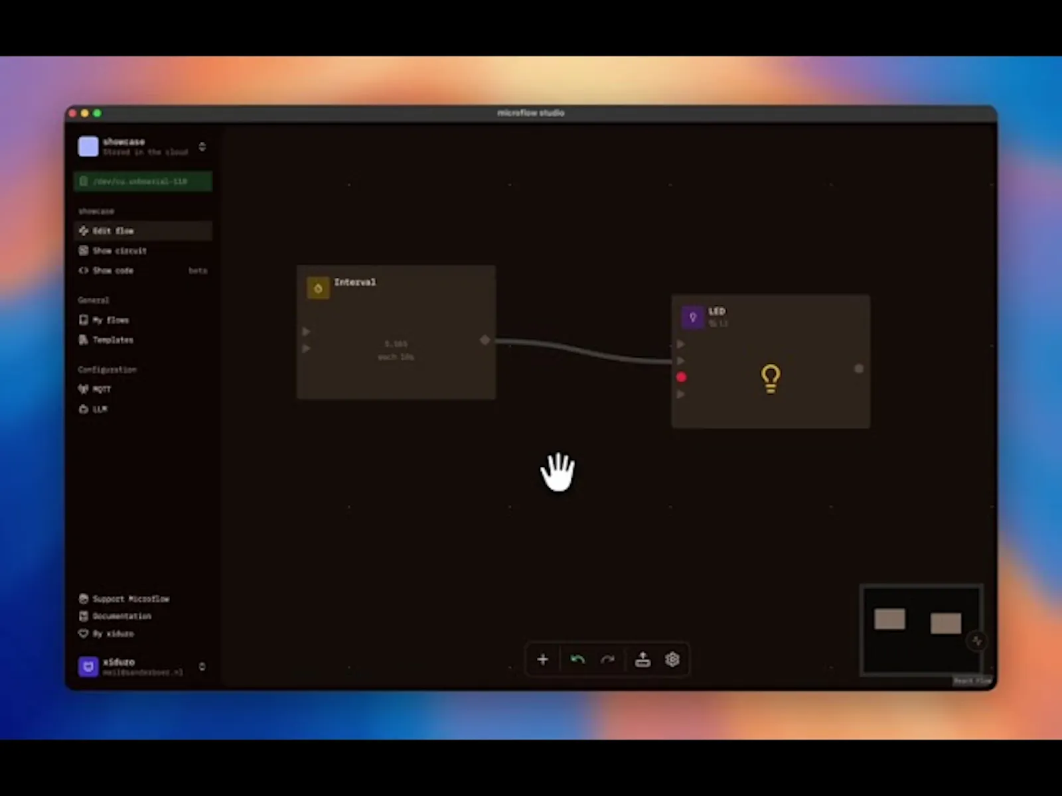This screenshot has height=796, width=1062.
Task: Click the beta label next to Show code
Action: coord(198,271)
